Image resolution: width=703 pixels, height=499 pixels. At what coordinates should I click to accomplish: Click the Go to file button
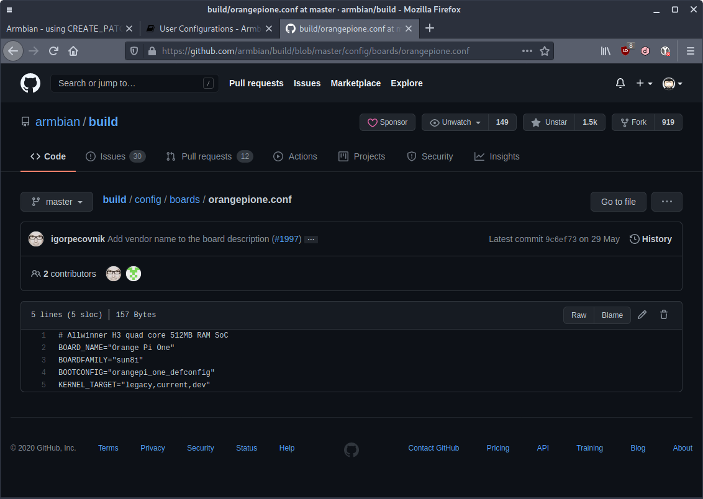pyautogui.click(x=619, y=202)
